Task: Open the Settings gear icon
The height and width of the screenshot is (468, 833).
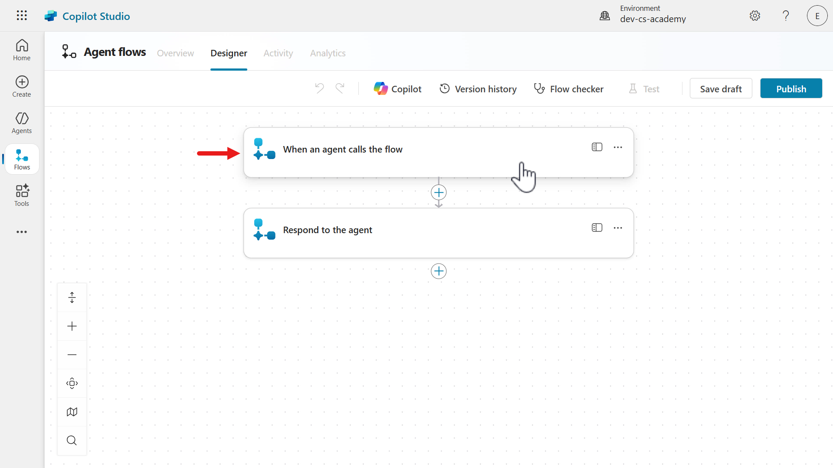Action: click(x=755, y=16)
